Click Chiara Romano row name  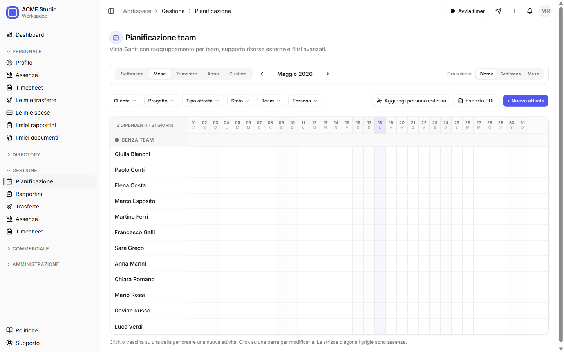135,279
